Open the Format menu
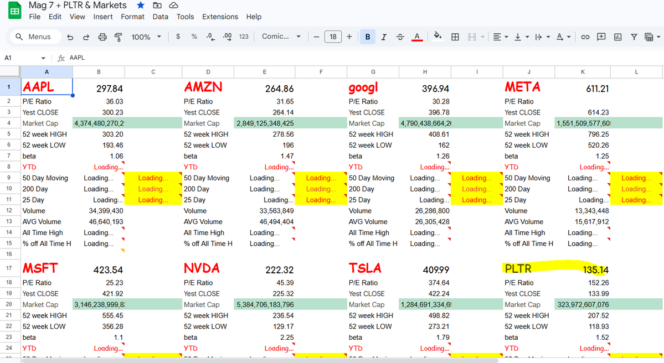Image resolution: width=664 pixels, height=363 pixels. click(x=132, y=17)
